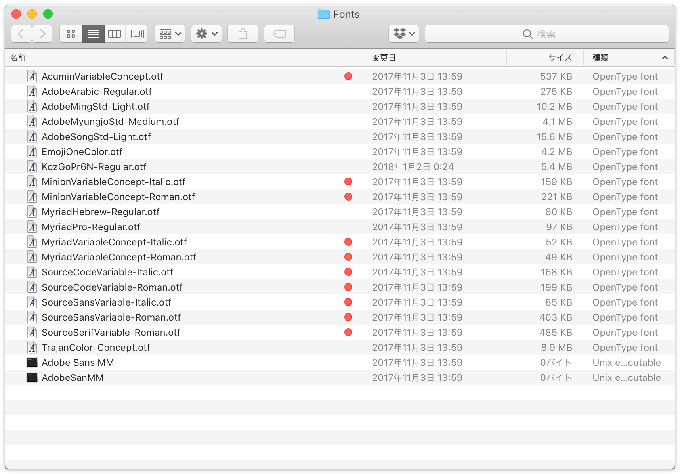Click the file name SourceSansVariable-Roman.otf
680x474 pixels.
coord(111,317)
